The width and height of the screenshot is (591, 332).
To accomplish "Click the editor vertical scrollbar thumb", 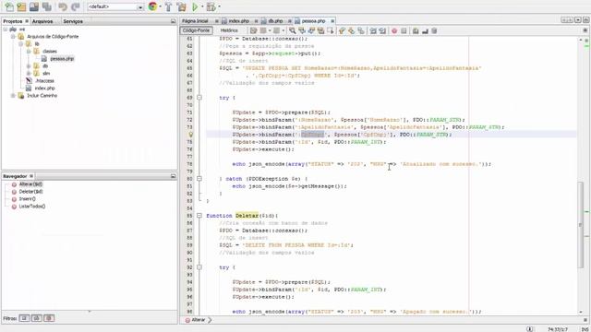I will click(x=581, y=224).
